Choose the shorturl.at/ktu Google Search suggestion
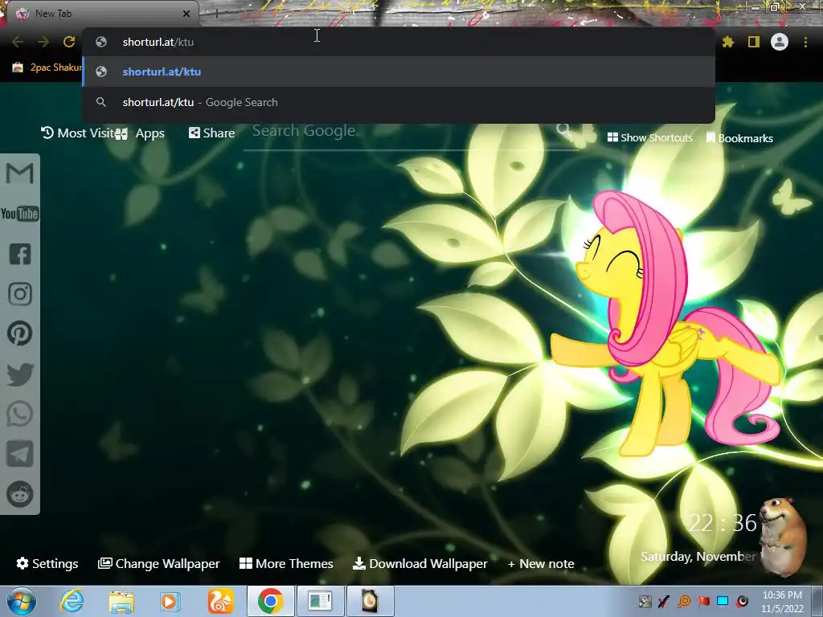 (399, 102)
